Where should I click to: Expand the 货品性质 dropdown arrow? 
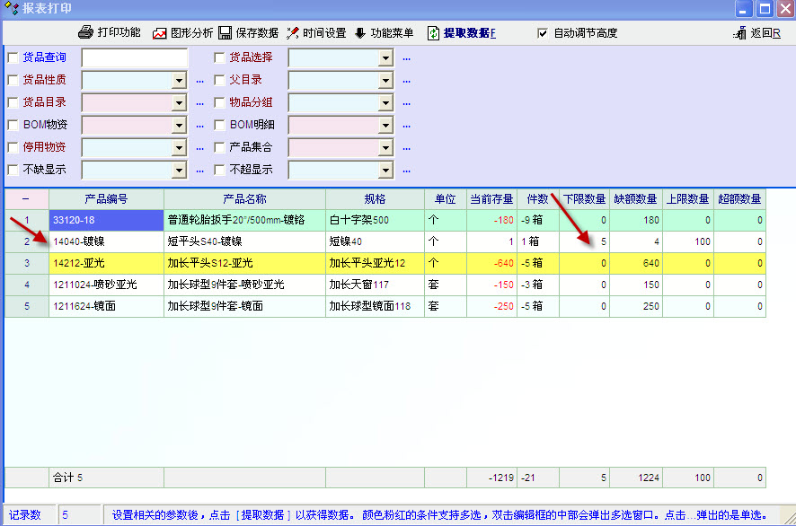coord(179,80)
